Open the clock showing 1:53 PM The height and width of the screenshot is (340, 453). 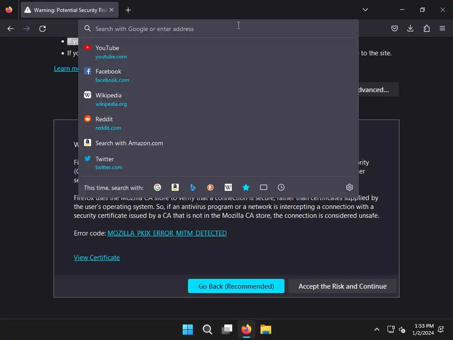coord(423,329)
